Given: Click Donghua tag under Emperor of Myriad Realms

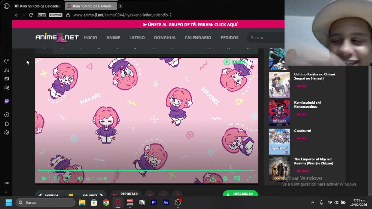Looking at the screenshot, I should [303, 171].
